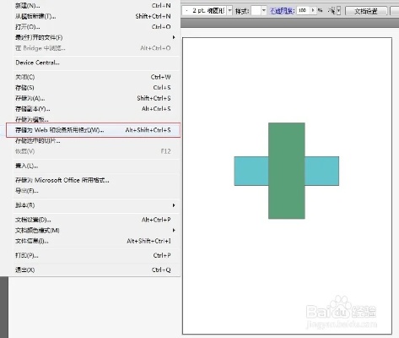The width and height of the screenshot is (399, 338).
Task: Select 存储副本(Y) menu entry
Action: tap(93, 109)
